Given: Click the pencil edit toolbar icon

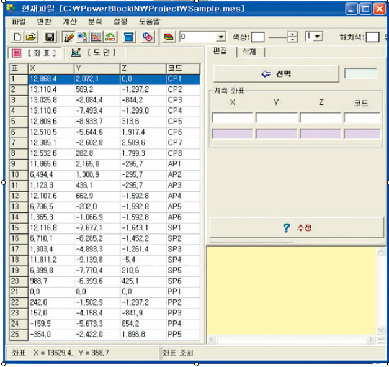Looking at the screenshot, I should [x=69, y=37].
